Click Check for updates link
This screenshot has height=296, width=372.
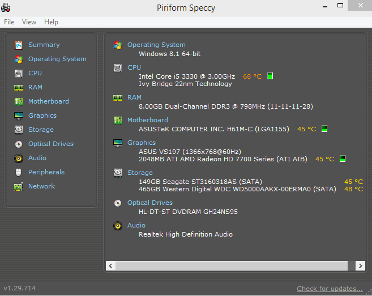330,289
